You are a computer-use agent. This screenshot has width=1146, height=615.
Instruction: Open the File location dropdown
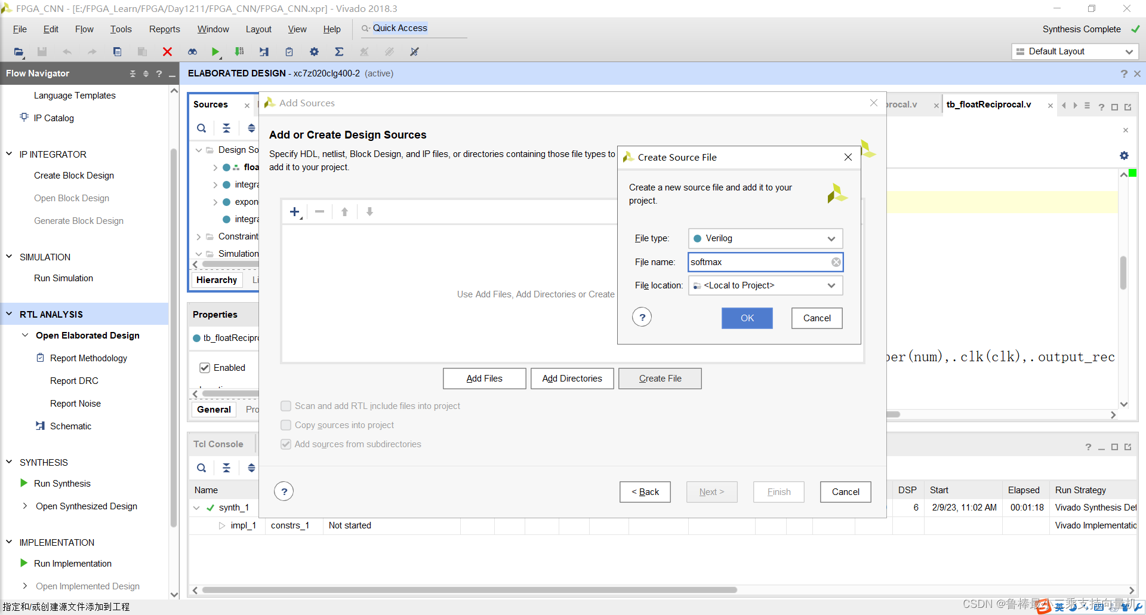[765, 285]
